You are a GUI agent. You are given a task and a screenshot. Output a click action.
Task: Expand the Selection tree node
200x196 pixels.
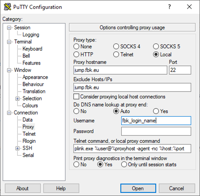(17, 99)
